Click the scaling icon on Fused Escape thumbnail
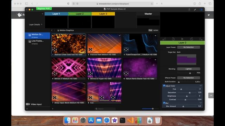Viewport: 225px width, 126px height. click(126, 49)
